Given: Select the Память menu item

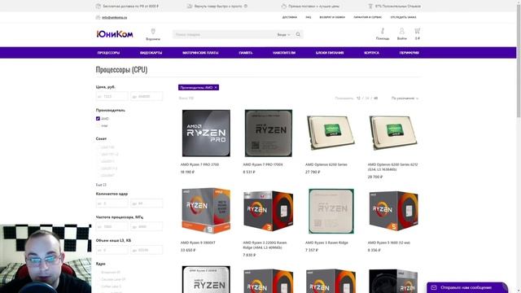Looking at the screenshot, I should pos(246,53).
